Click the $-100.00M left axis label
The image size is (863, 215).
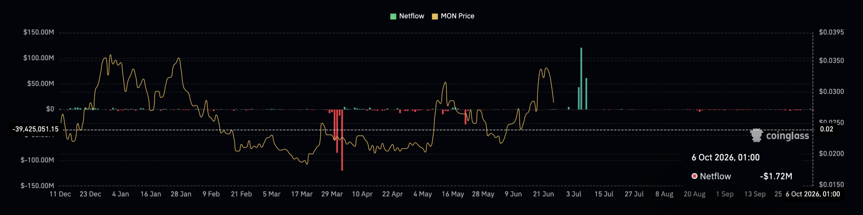coord(37,160)
